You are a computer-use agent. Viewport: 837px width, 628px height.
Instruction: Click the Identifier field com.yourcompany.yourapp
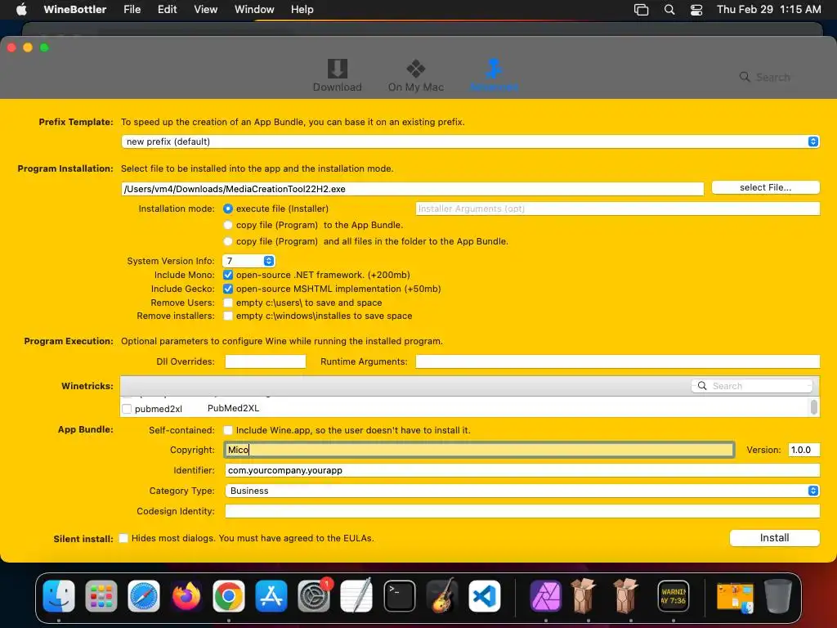click(x=522, y=470)
